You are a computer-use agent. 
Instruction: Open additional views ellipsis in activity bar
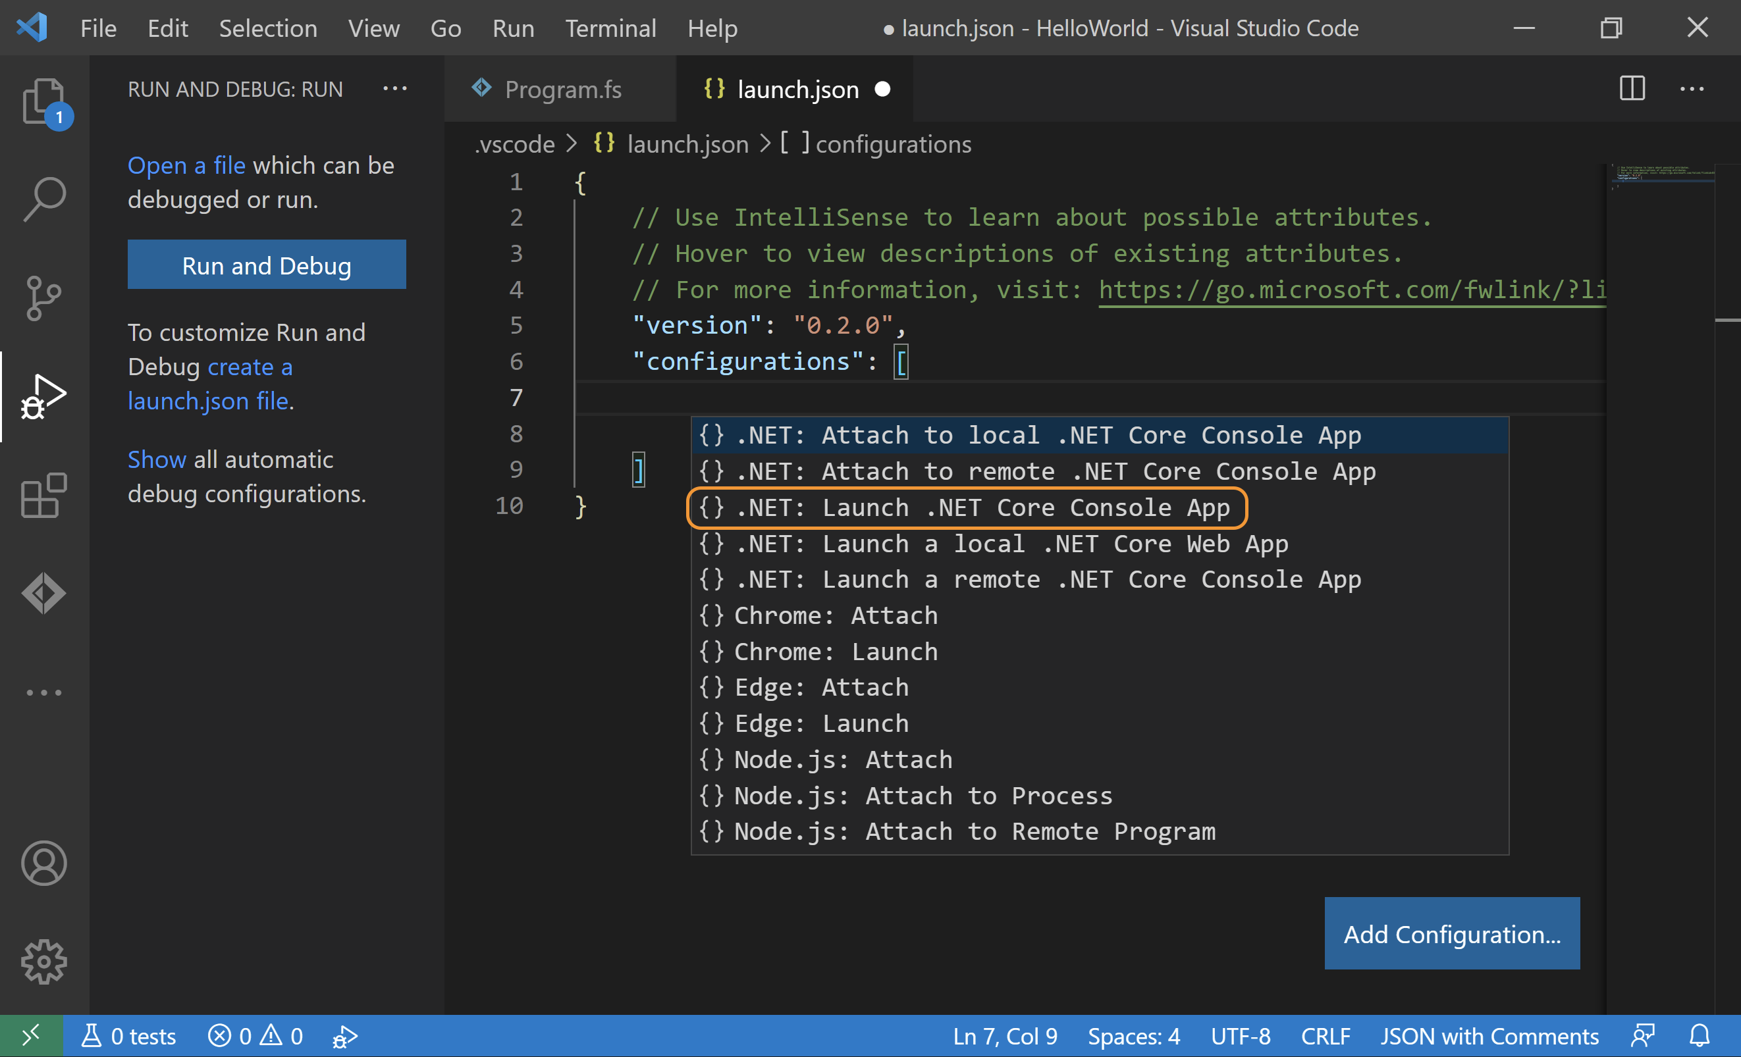tap(44, 692)
